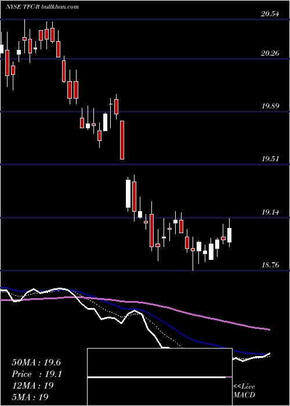This screenshot has width=290, height=406.
Task: Click the 20.26 price level label
Action: click(270, 53)
